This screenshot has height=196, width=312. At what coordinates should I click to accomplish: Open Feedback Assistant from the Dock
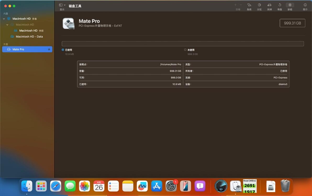[x=200, y=186]
